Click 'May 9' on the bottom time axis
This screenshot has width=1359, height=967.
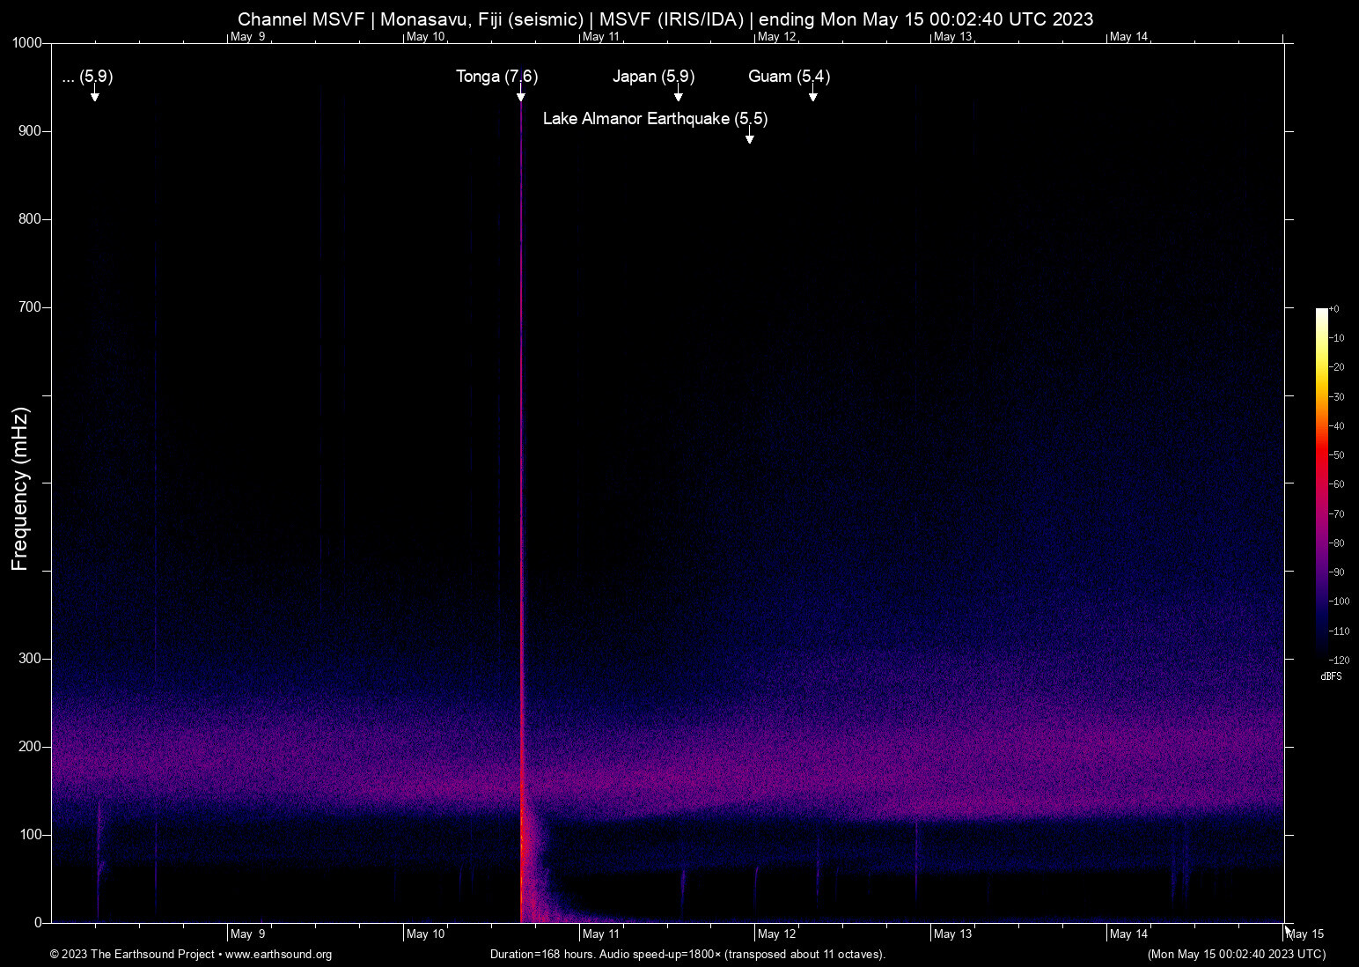tap(248, 934)
